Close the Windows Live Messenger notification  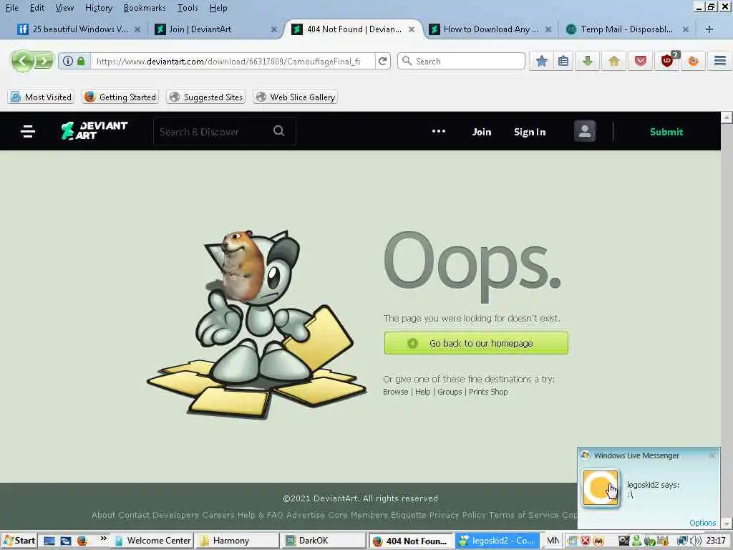click(712, 455)
